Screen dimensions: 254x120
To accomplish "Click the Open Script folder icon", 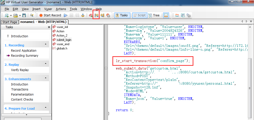I will 16,15.
